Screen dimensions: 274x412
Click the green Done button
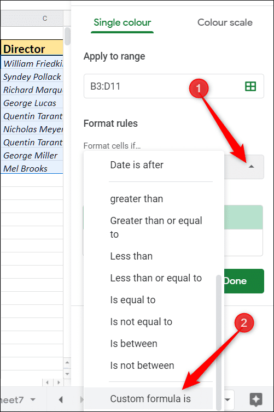click(x=244, y=281)
